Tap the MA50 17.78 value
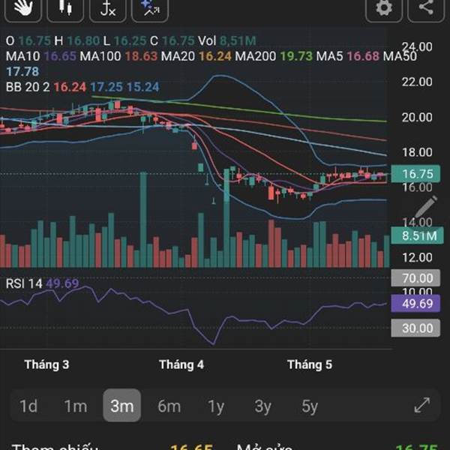 22,71
